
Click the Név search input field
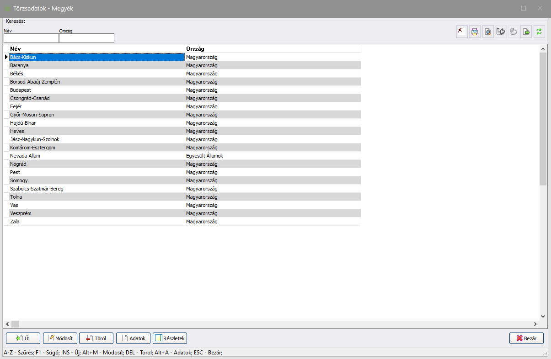(31, 38)
